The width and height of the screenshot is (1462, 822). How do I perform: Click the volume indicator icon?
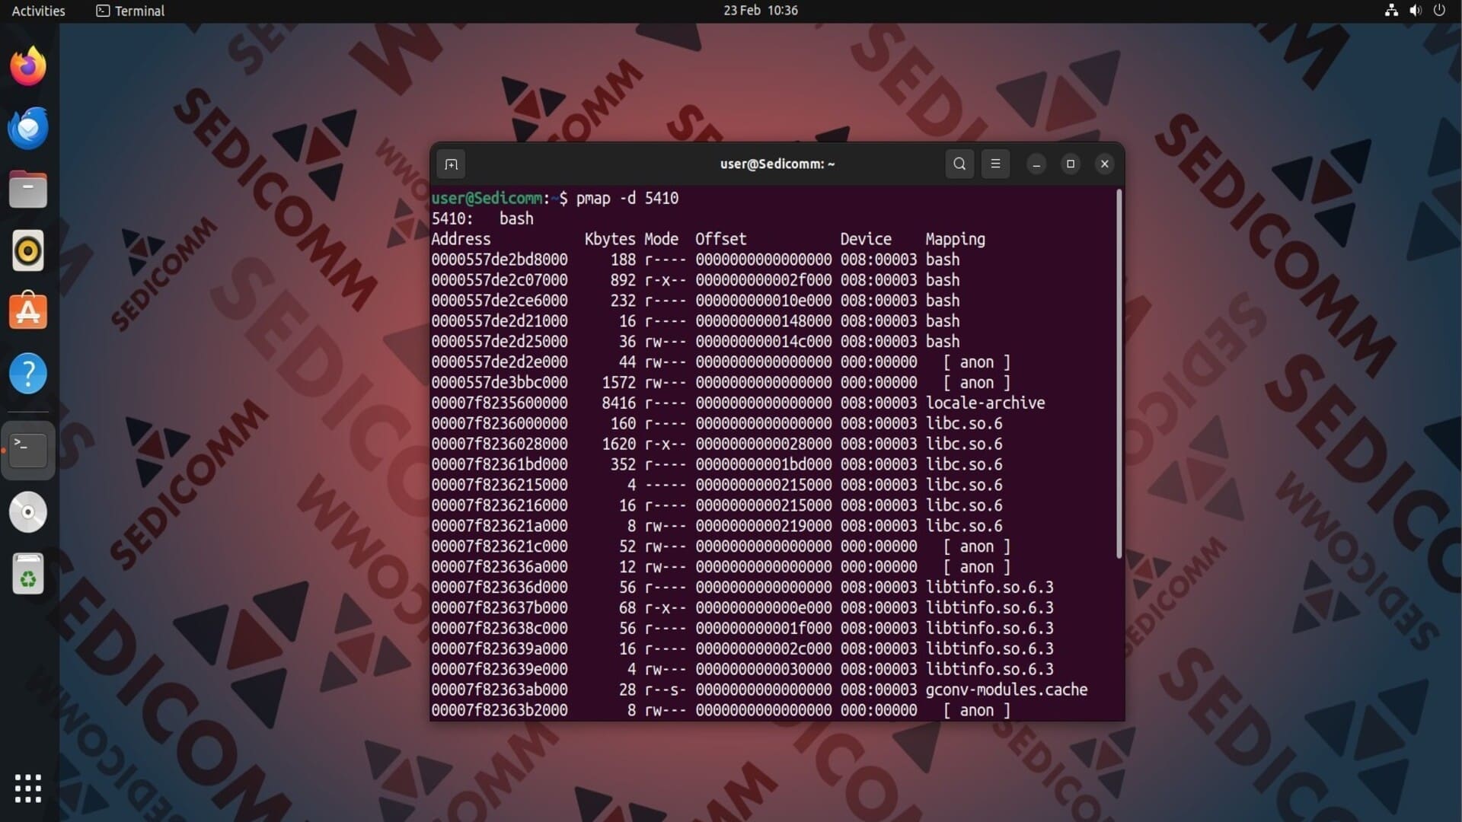1415,11
